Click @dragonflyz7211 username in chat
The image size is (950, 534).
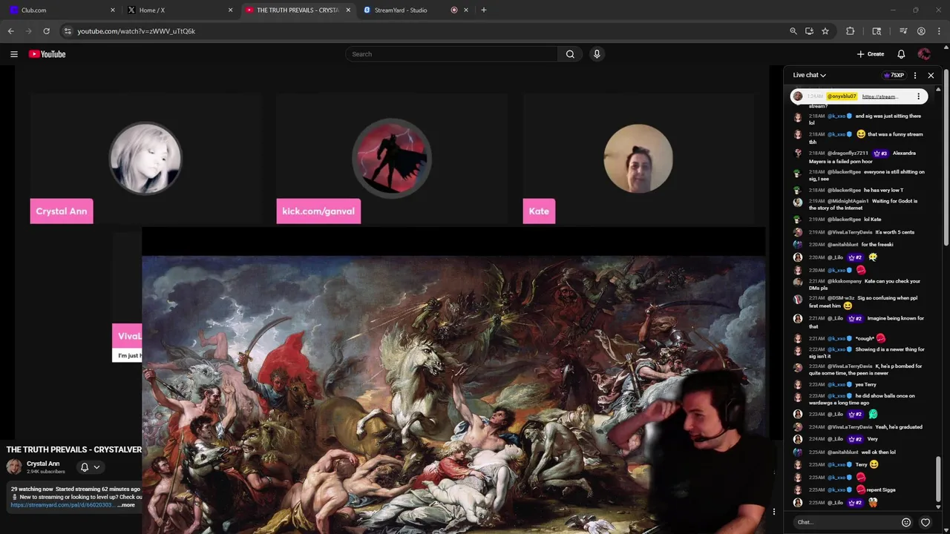tap(848, 154)
